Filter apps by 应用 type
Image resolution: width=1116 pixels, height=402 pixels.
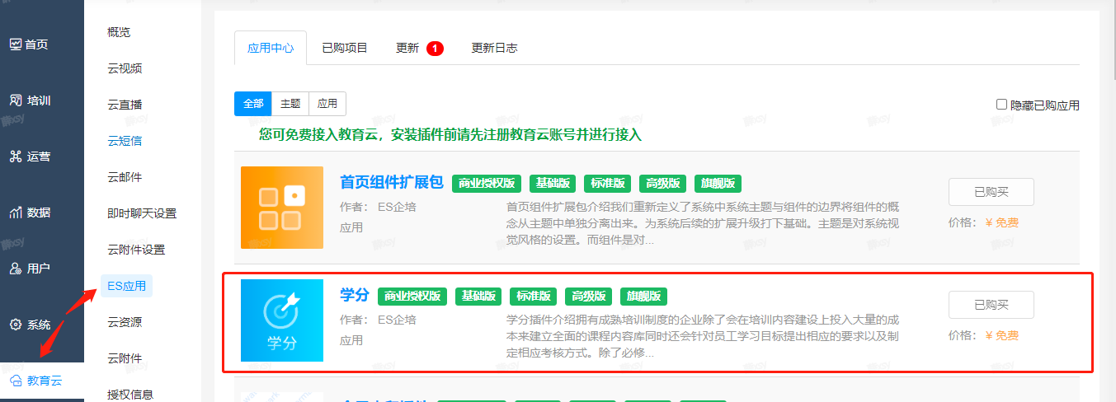tap(327, 104)
